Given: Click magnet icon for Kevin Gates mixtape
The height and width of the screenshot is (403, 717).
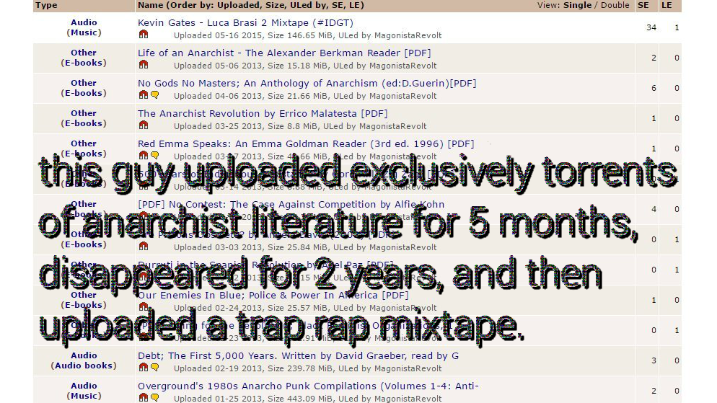Looking at the screenshot, I should click(143, 35).
